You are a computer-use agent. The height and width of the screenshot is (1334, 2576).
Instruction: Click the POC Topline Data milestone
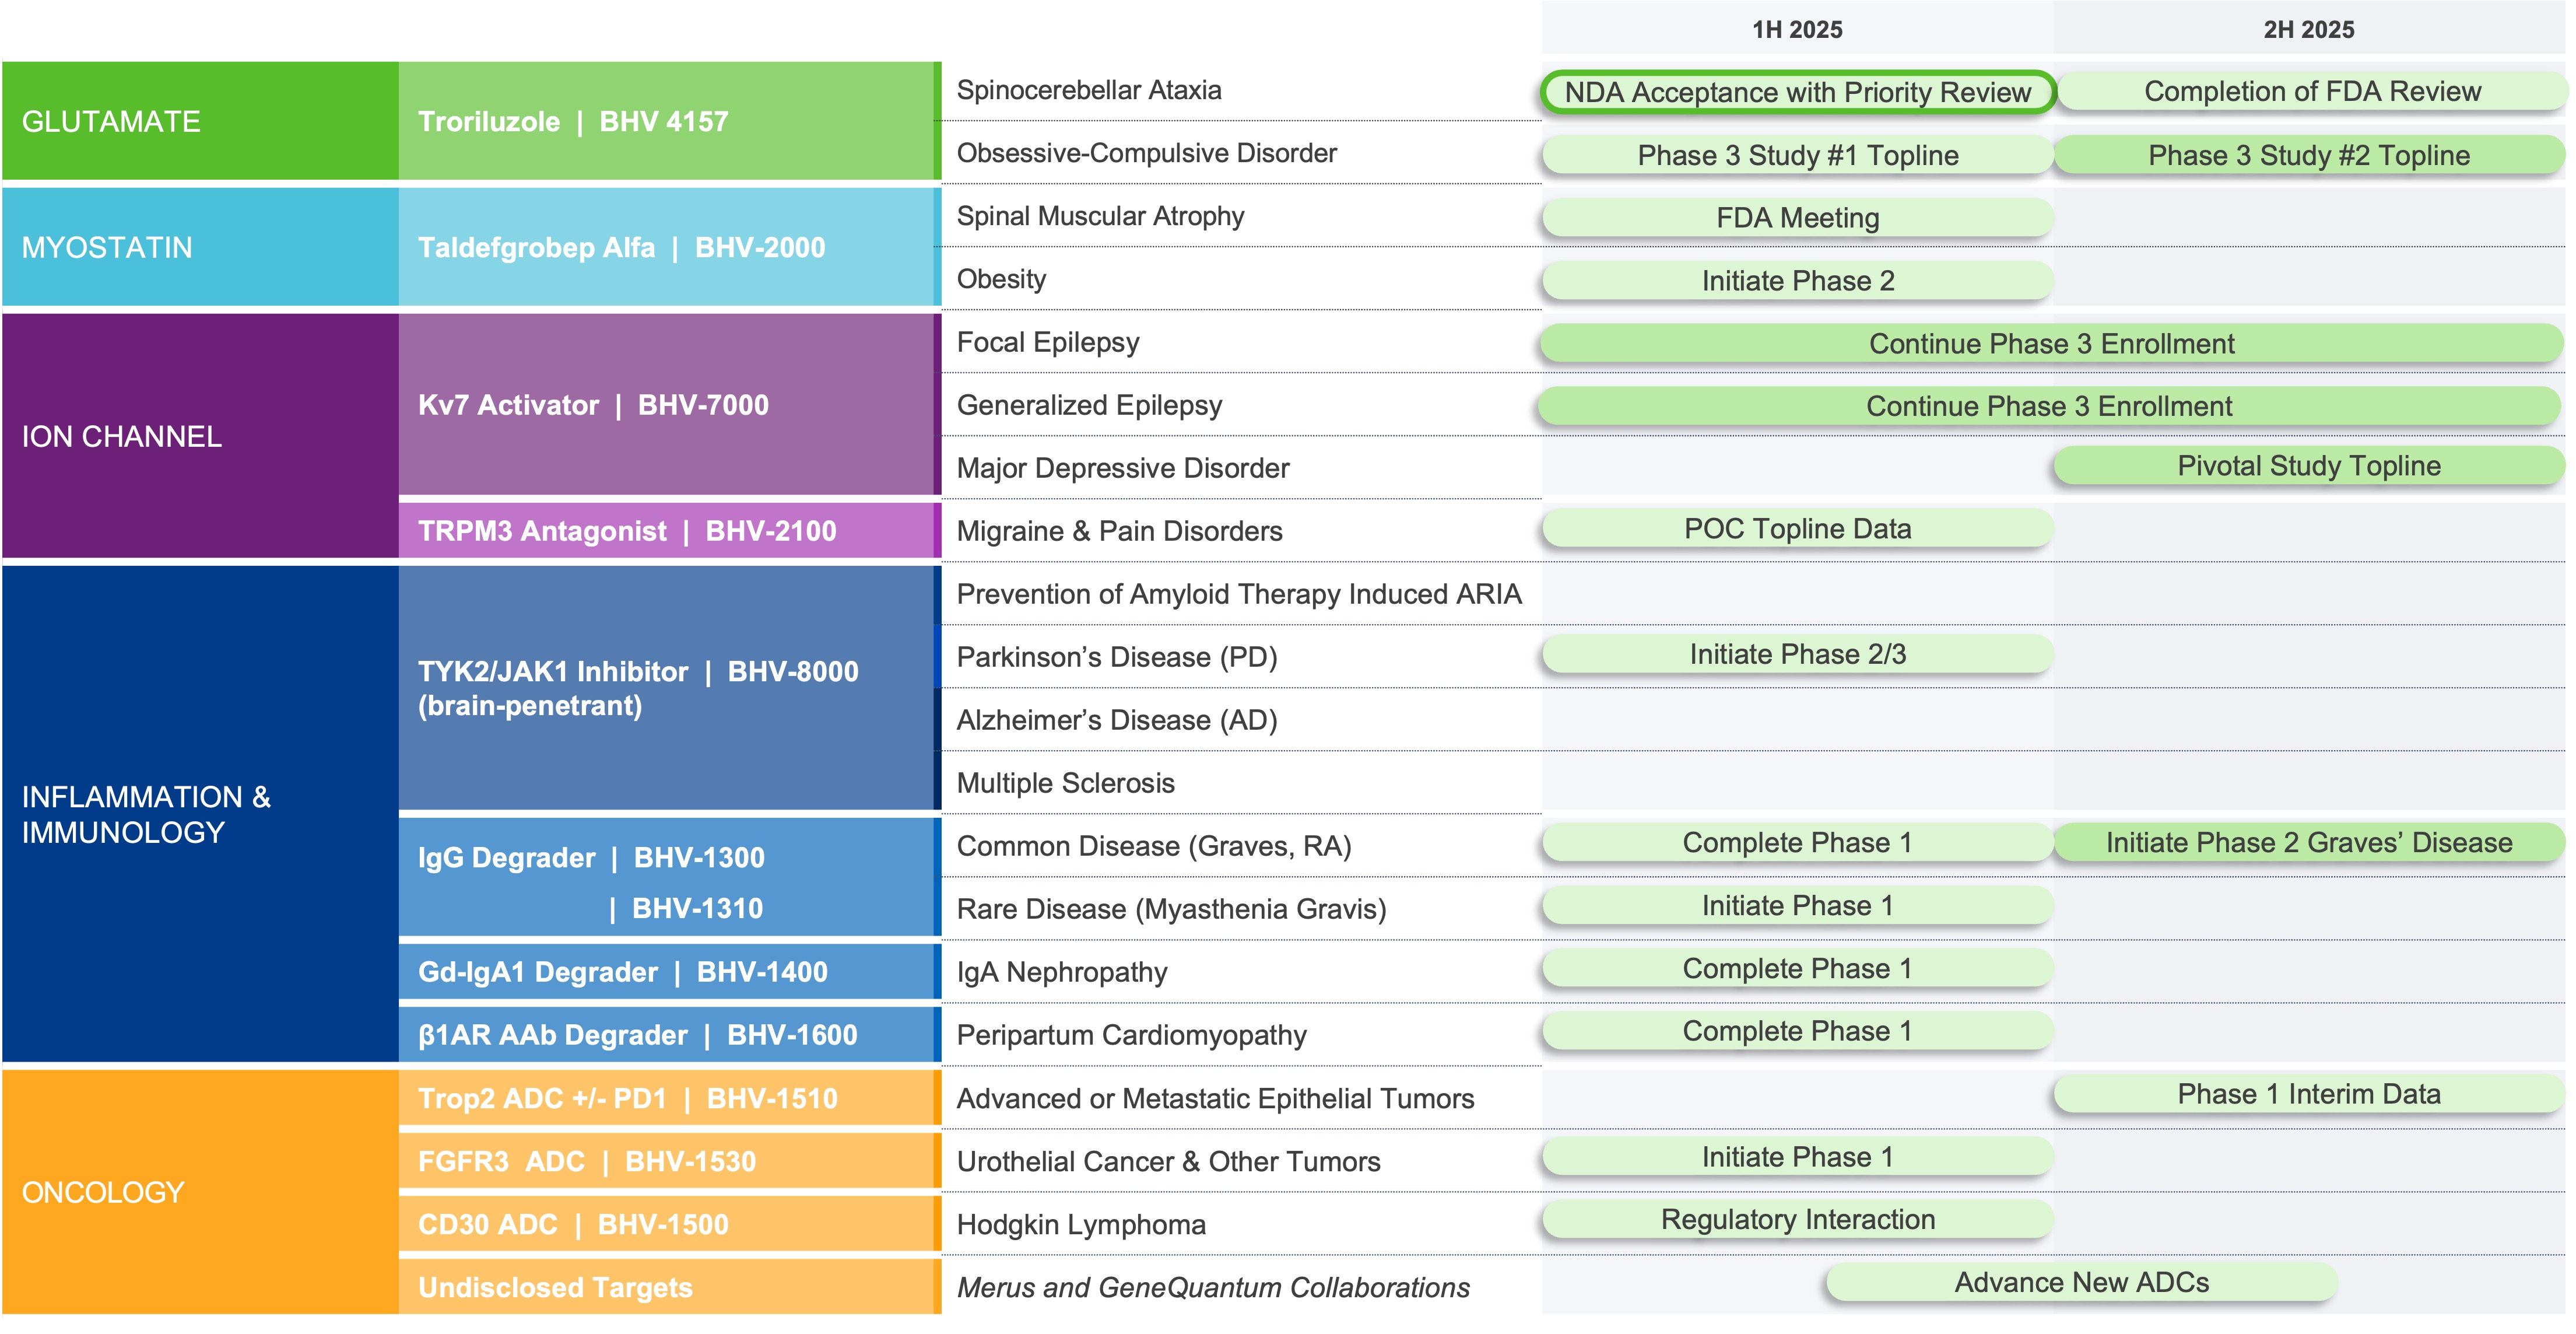coord(1797,528)
